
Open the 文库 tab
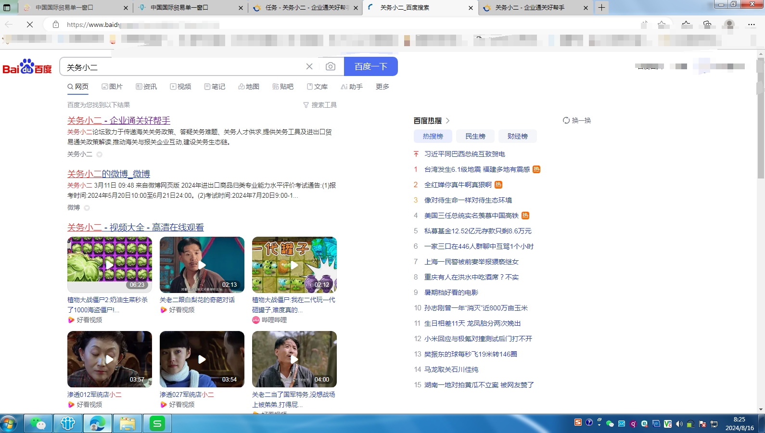pos(317,87)
